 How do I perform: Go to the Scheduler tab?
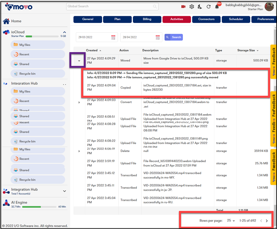[236, 19]
